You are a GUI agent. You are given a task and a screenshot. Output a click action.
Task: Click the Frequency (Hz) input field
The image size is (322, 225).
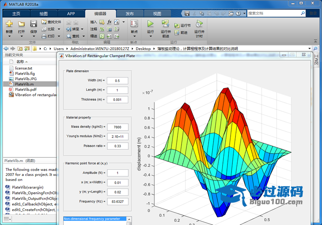click(117, 201)
